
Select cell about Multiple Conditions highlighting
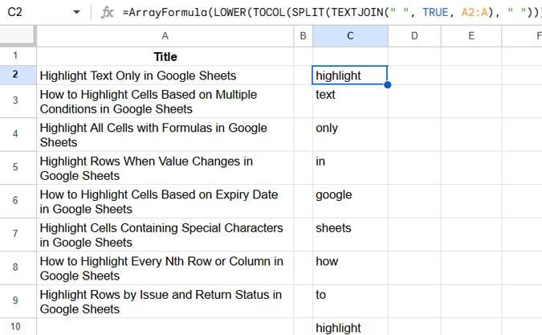click(x=165, y=101)
